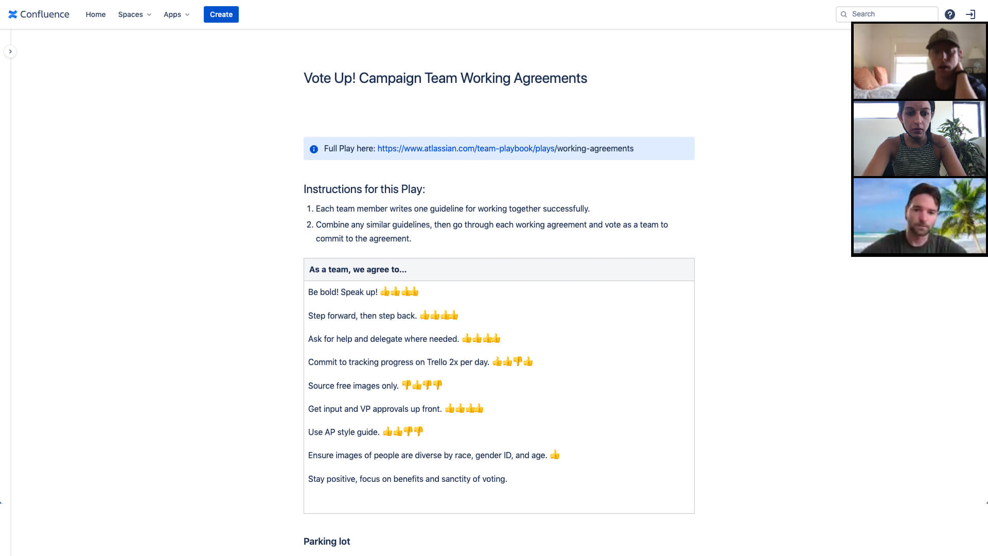The height and width of the screenshot is (556, 988).
Task: Click the Create button
Action: pos(221,14)
